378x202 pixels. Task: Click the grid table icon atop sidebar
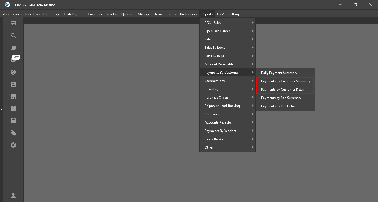pyautogui.click(x=13, y=23)
